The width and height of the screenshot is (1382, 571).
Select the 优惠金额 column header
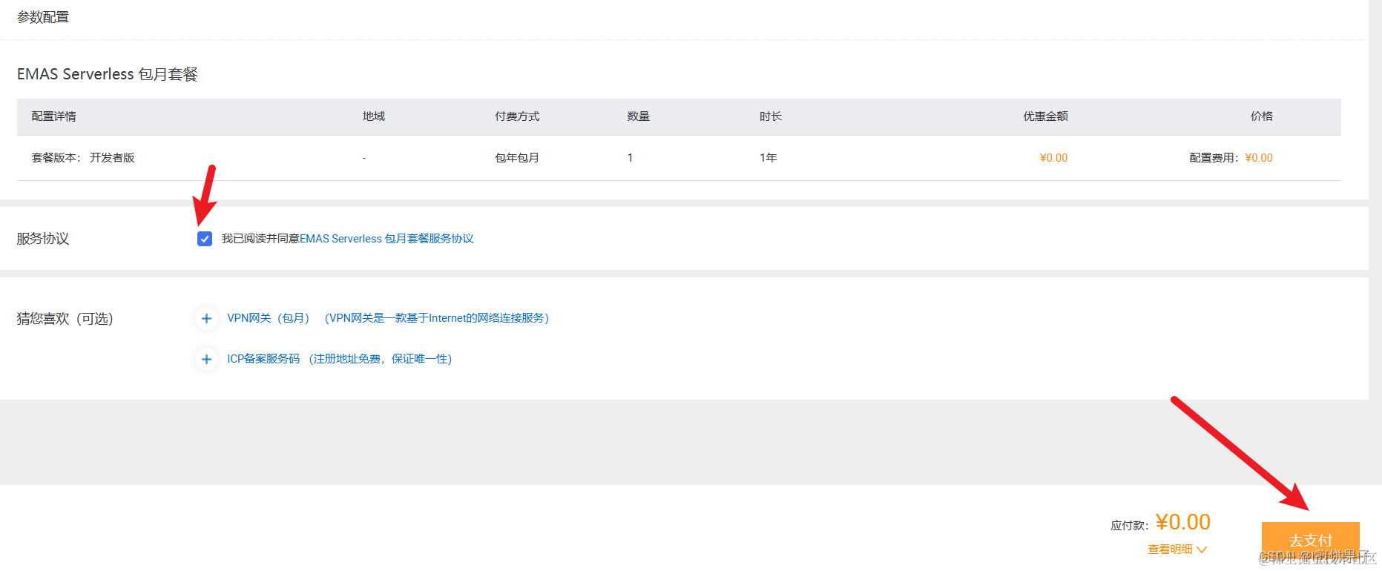(x=1045, y=116)
